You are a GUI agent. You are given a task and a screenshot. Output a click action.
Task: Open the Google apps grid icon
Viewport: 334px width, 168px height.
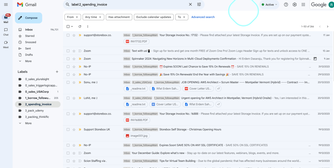pos(303,5)
